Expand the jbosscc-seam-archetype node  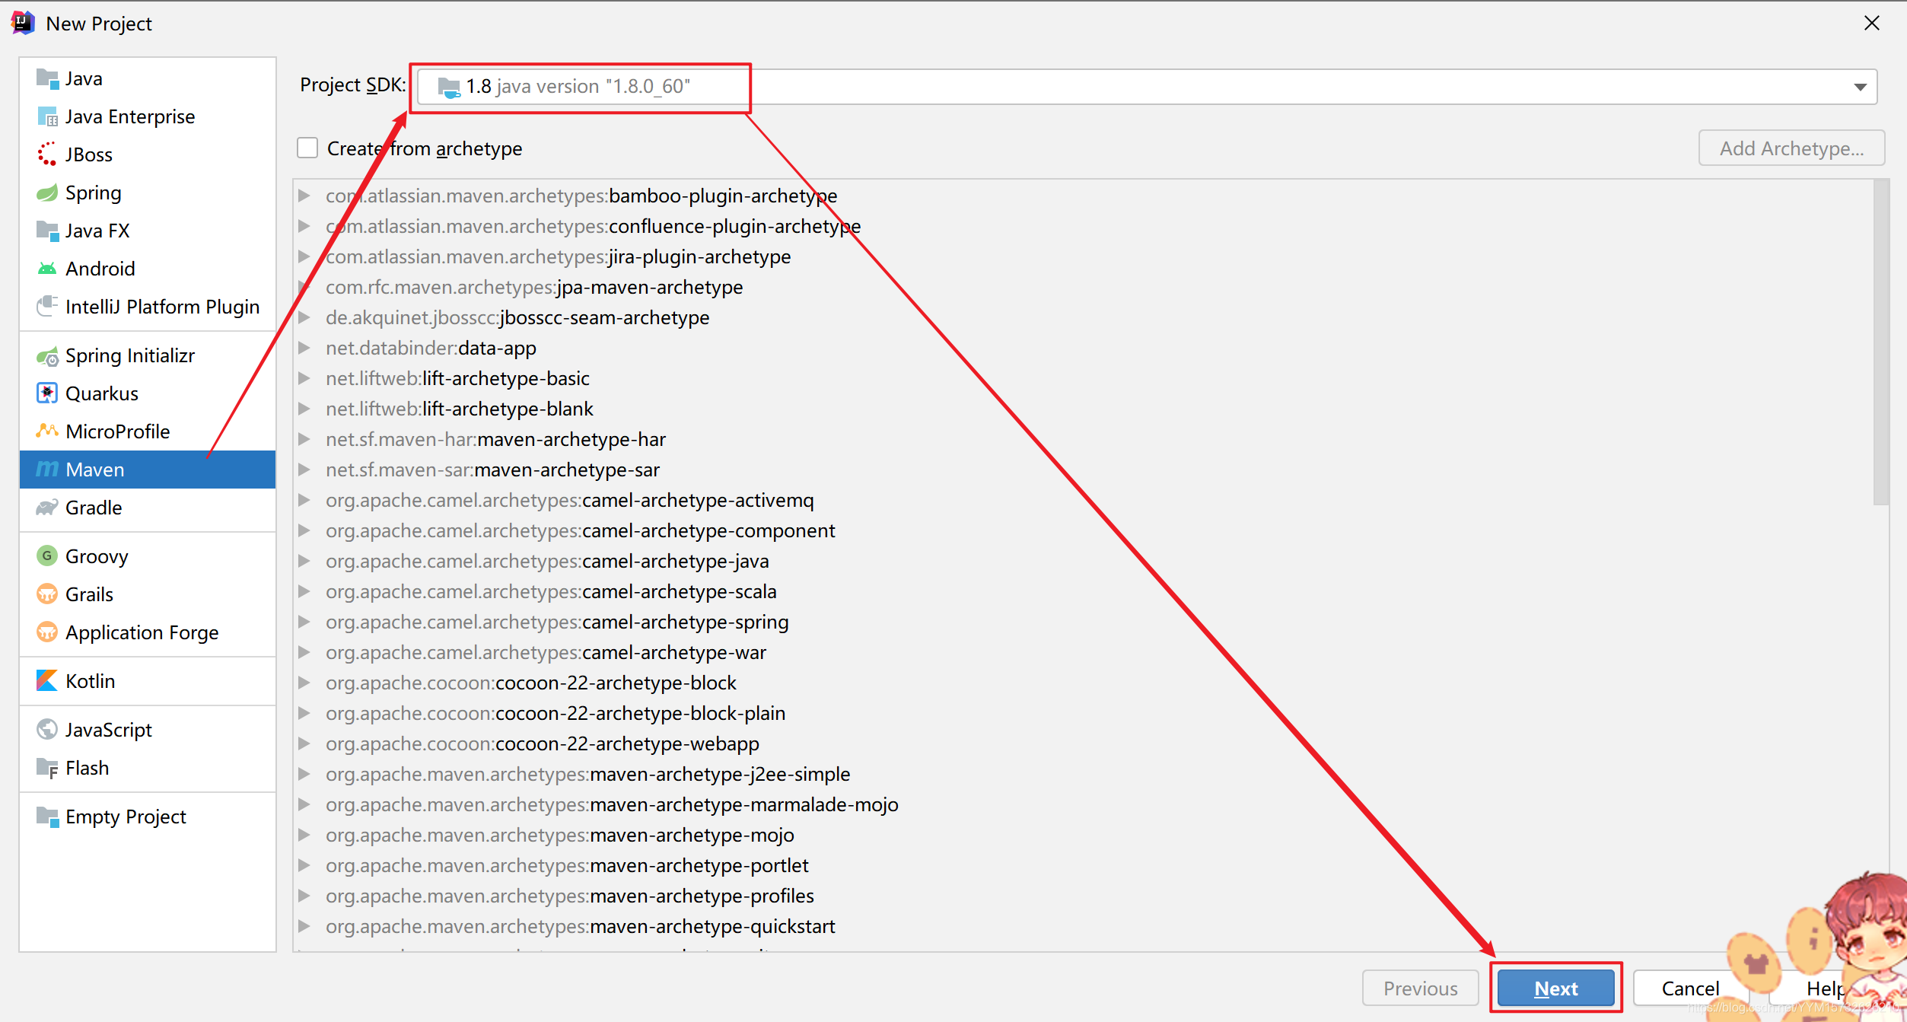point(304,317)
